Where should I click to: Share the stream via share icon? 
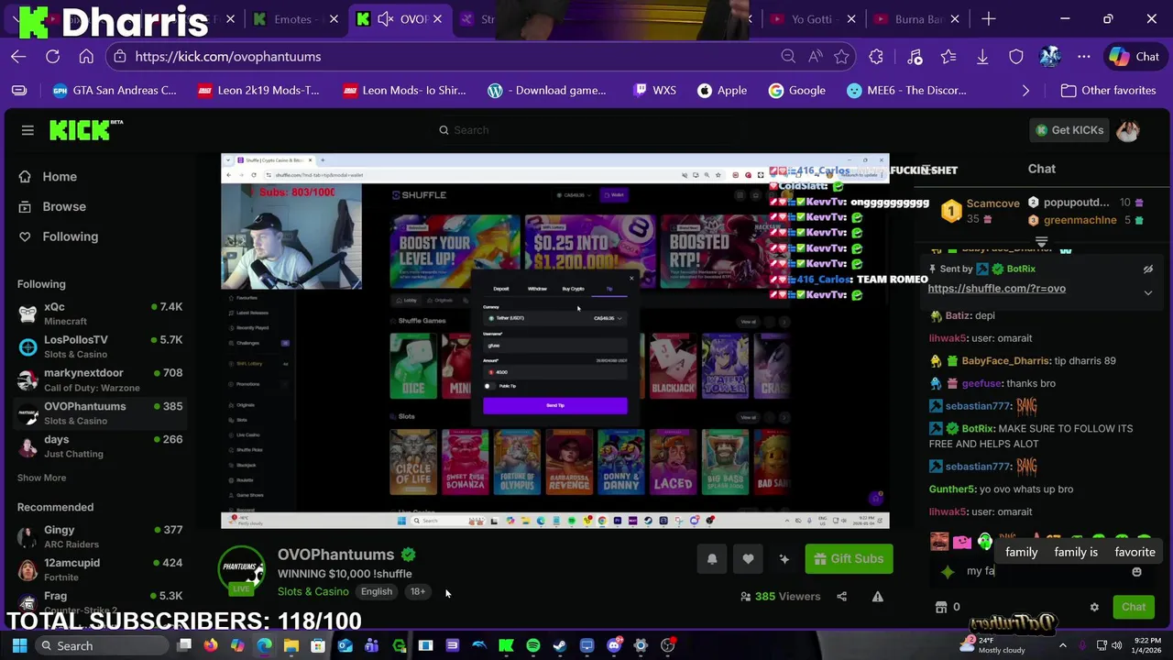pyautogui.click(x=841, y=597)
